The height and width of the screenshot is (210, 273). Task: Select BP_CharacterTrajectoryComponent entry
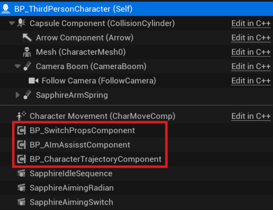(95, 159)
